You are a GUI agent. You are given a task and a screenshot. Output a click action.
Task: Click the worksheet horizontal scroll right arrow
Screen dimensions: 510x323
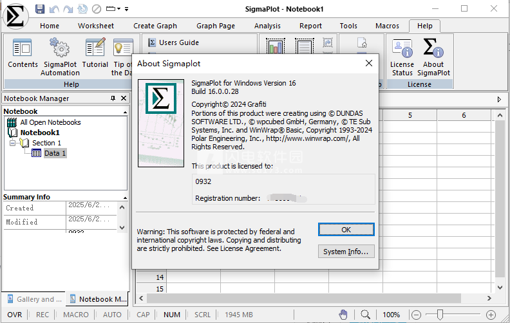click(x=489, y=298)
